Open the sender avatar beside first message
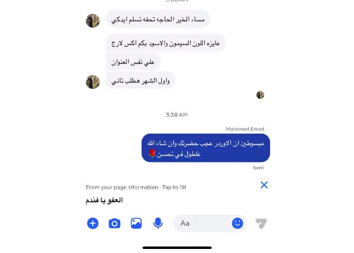The width and height of the screenshot is (354, 253). click(93, 21)
